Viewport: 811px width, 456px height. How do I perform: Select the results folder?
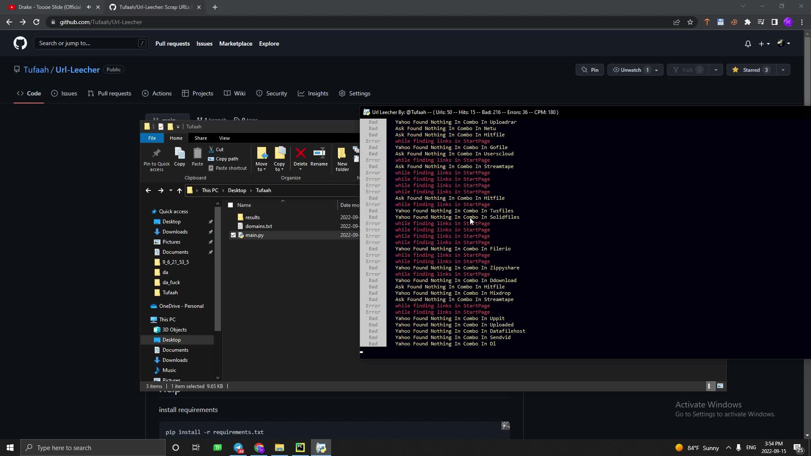tap(252, 217)
